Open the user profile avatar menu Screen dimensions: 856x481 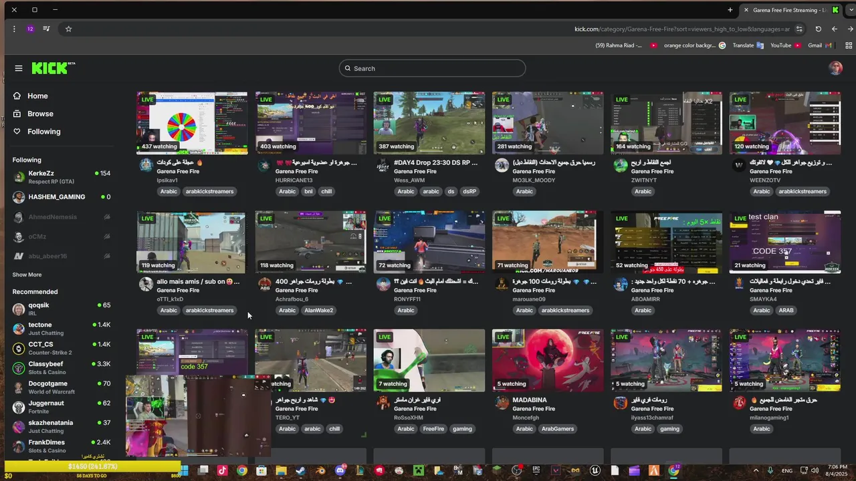tap(835, 68)
